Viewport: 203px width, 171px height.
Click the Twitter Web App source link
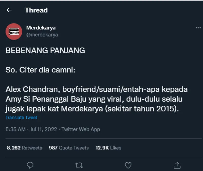pyautogui.click(x=81, y=129)
